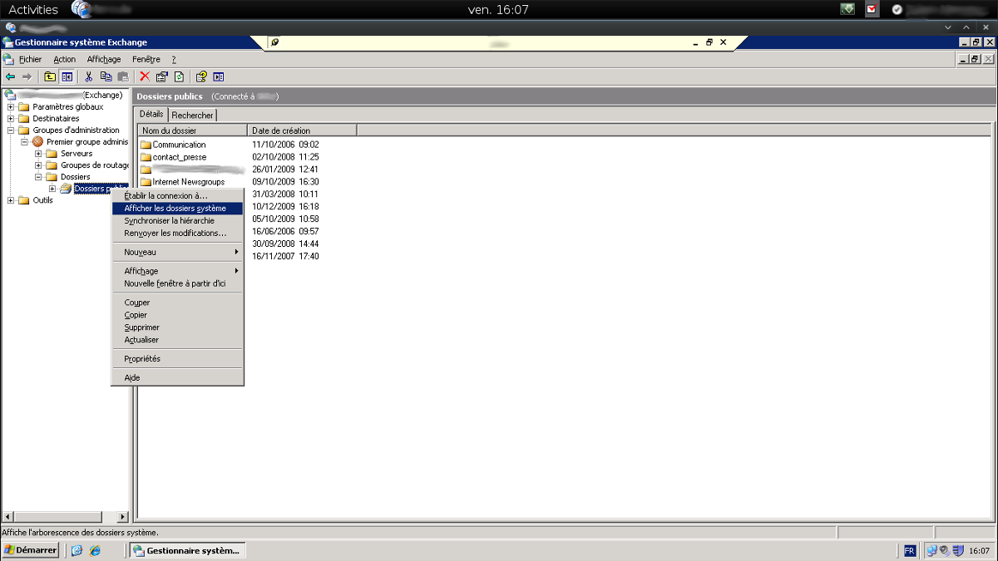Click the Activities button in top panel

33,10
